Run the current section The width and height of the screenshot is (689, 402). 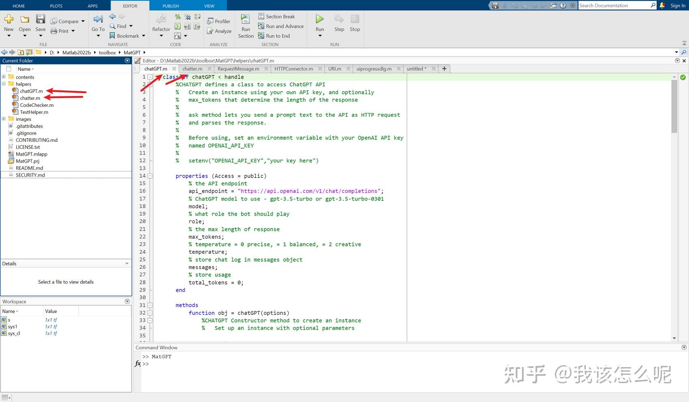tap(245, 24)
